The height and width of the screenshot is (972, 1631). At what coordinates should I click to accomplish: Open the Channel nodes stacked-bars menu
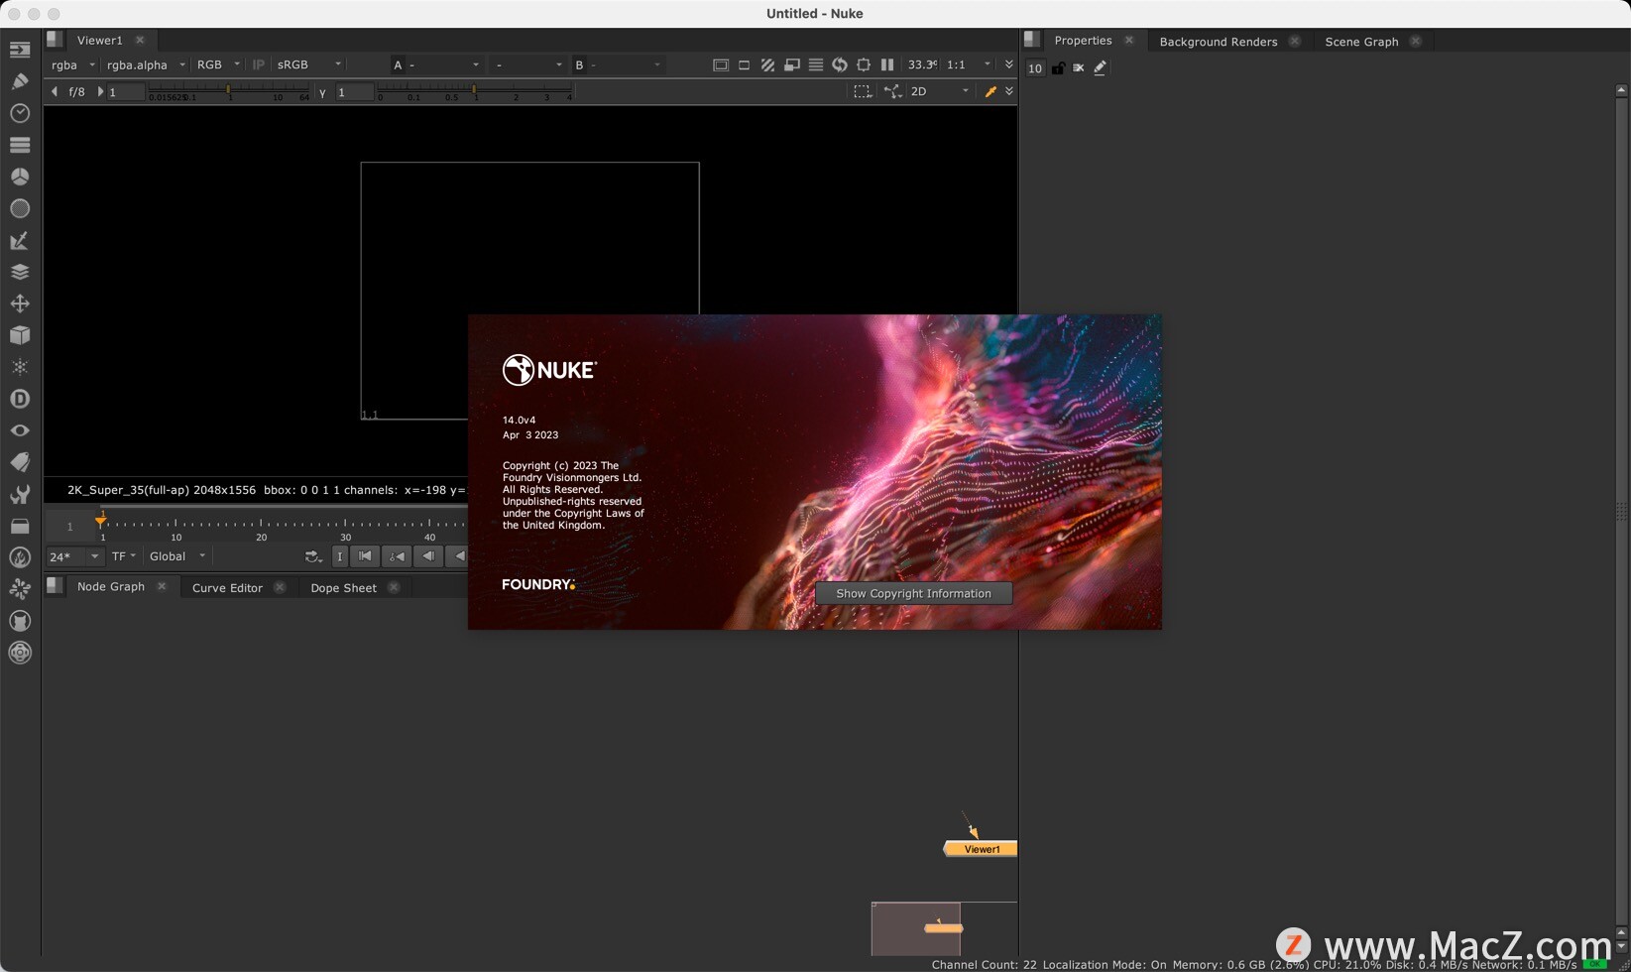20,145
